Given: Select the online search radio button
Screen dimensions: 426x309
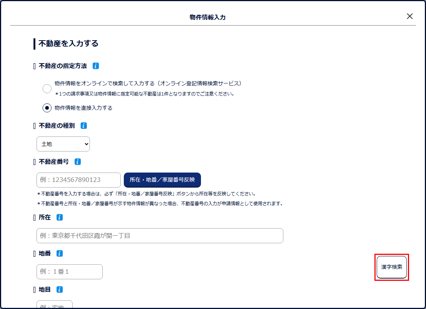Looking at the screenshot, I should point(47,89).
